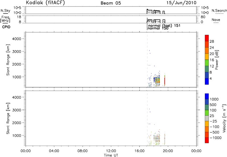This screenshot has height=157, width=227.
Task: Select the 'Beam 05' header label
Action: (111, 3)
